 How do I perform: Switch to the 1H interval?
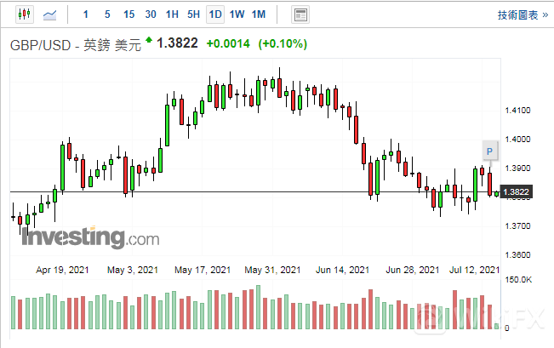(x=173, y=14)
